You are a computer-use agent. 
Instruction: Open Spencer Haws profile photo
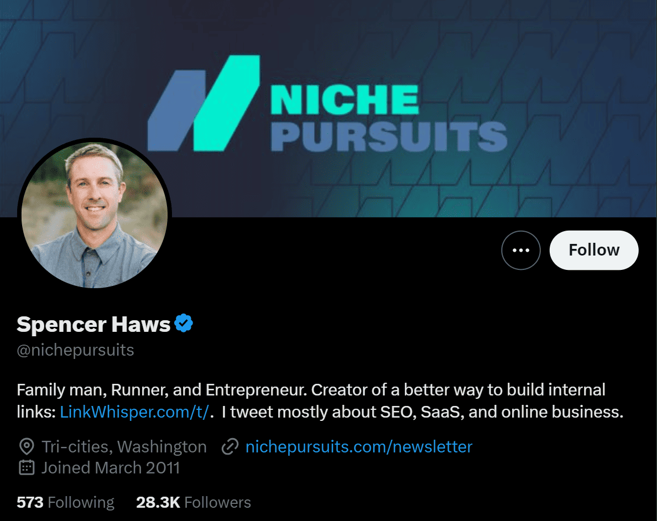(95, 215)
